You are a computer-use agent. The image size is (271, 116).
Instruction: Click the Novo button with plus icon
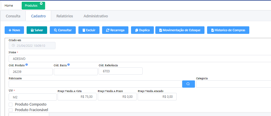(14, 30)
